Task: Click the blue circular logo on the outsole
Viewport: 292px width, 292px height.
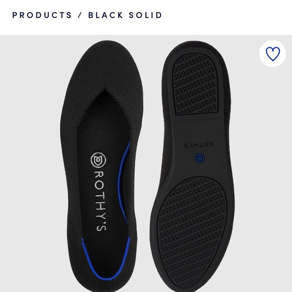Action: [x=200, y=159]
